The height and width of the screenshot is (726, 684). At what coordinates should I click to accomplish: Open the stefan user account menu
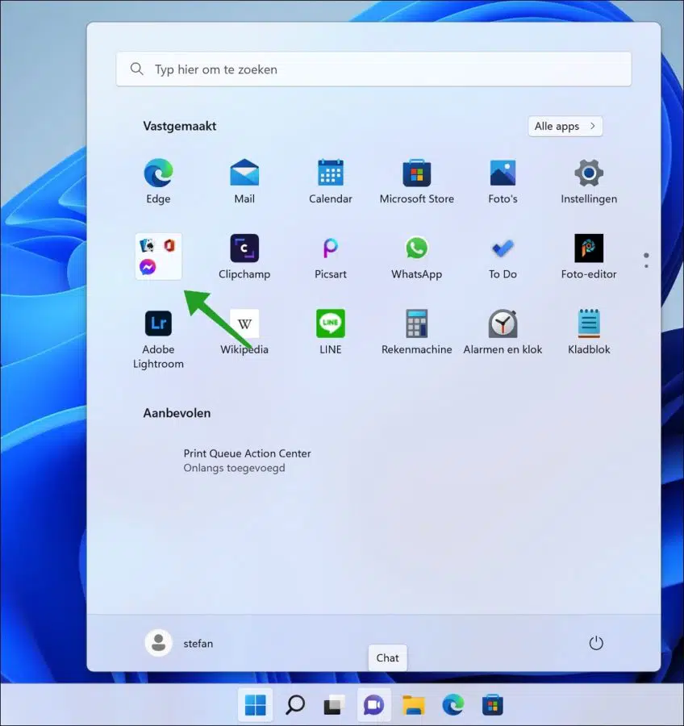pos(179,643)
